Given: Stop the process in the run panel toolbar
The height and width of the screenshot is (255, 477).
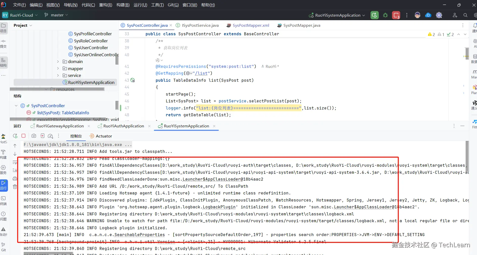Looking at the screenshot, I should (23, 136).
